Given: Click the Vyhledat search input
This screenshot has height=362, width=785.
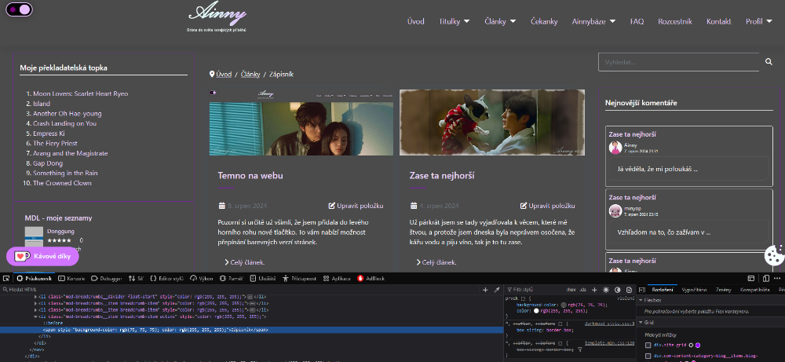Looking at the screenshot, I should 679,62.
